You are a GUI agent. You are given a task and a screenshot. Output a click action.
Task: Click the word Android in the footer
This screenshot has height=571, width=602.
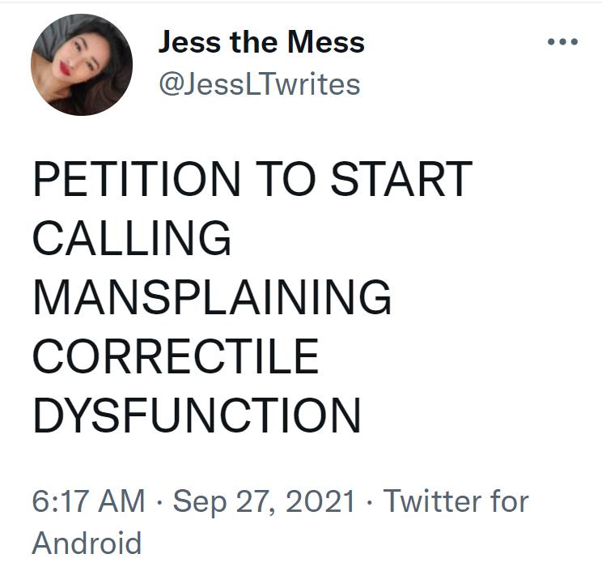pyautogui.click(x=87, y=542)
